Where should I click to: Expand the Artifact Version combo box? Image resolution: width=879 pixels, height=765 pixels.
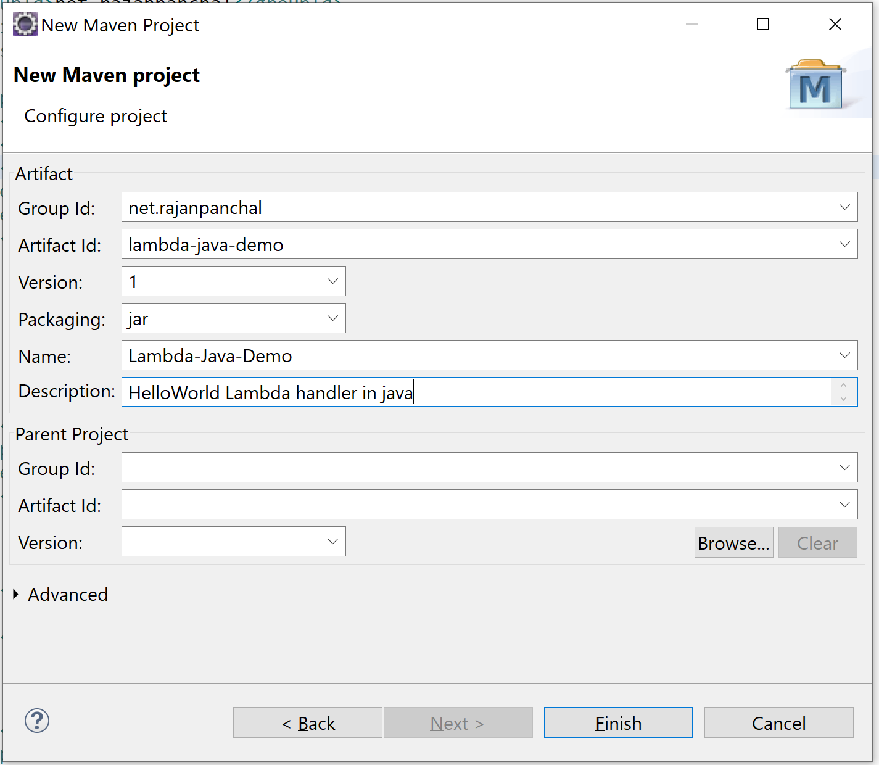(332, 281)
